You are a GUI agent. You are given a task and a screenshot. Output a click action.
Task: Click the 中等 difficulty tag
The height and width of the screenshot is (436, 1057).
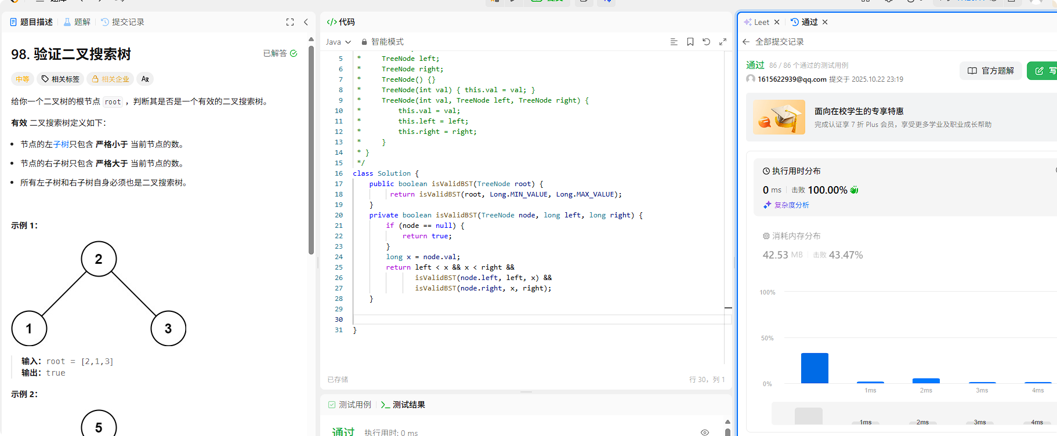(x=23, y=79)
